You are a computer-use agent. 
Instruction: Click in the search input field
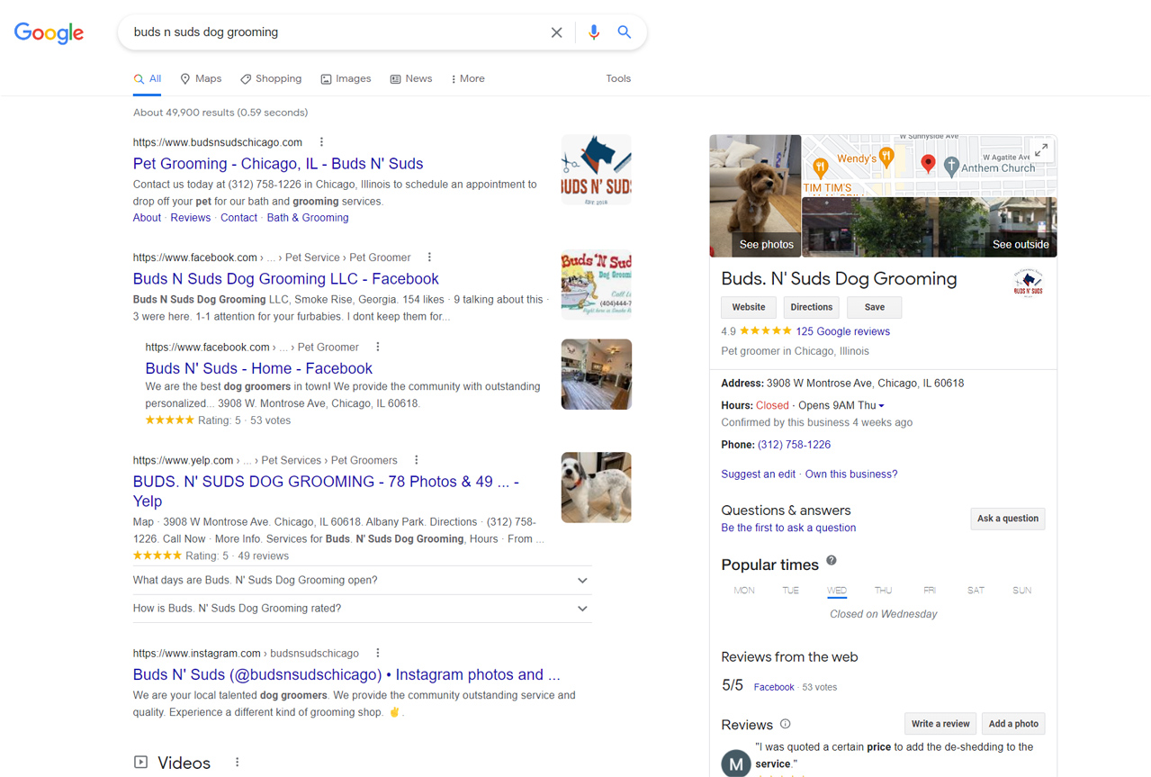coord(337,32)
